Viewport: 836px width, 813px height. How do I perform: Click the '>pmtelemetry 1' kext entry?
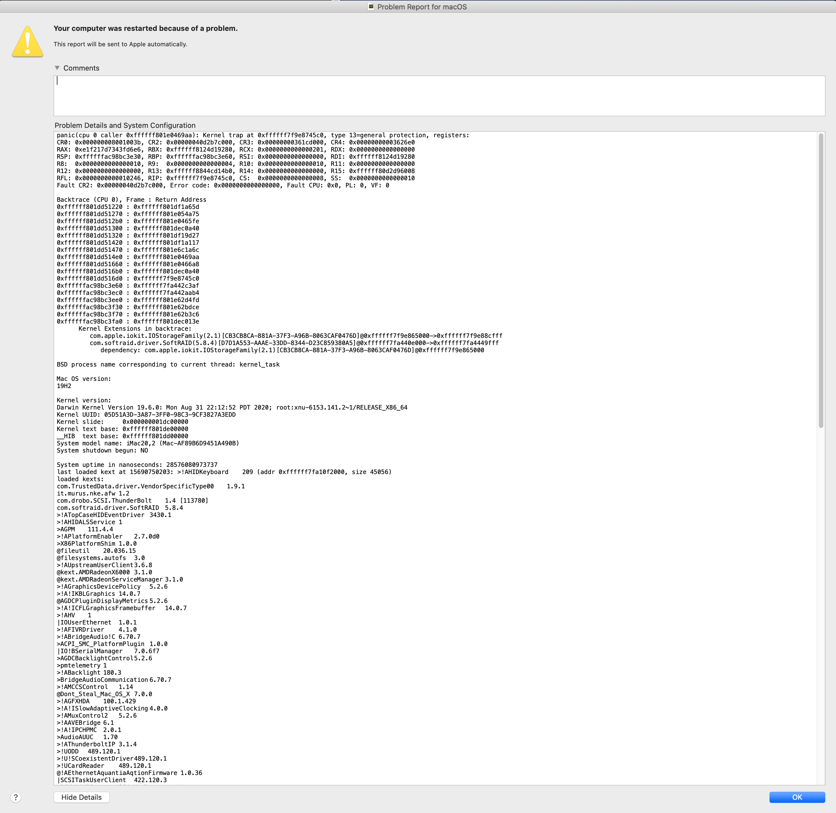(x=82, y=666)
